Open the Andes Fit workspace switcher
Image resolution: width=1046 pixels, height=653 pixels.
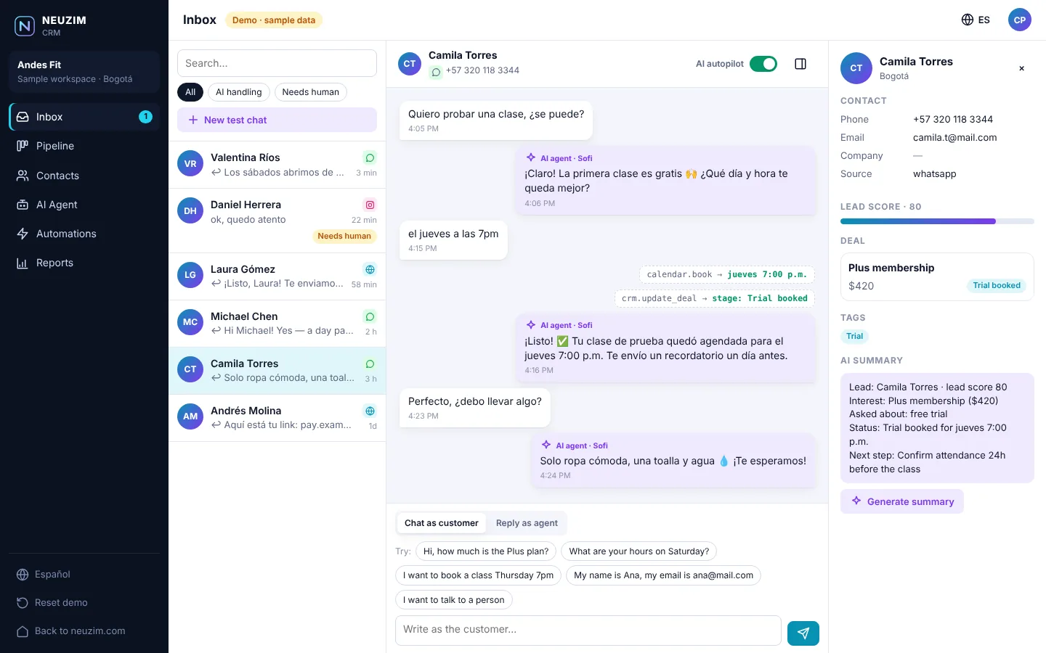point(84,72)
